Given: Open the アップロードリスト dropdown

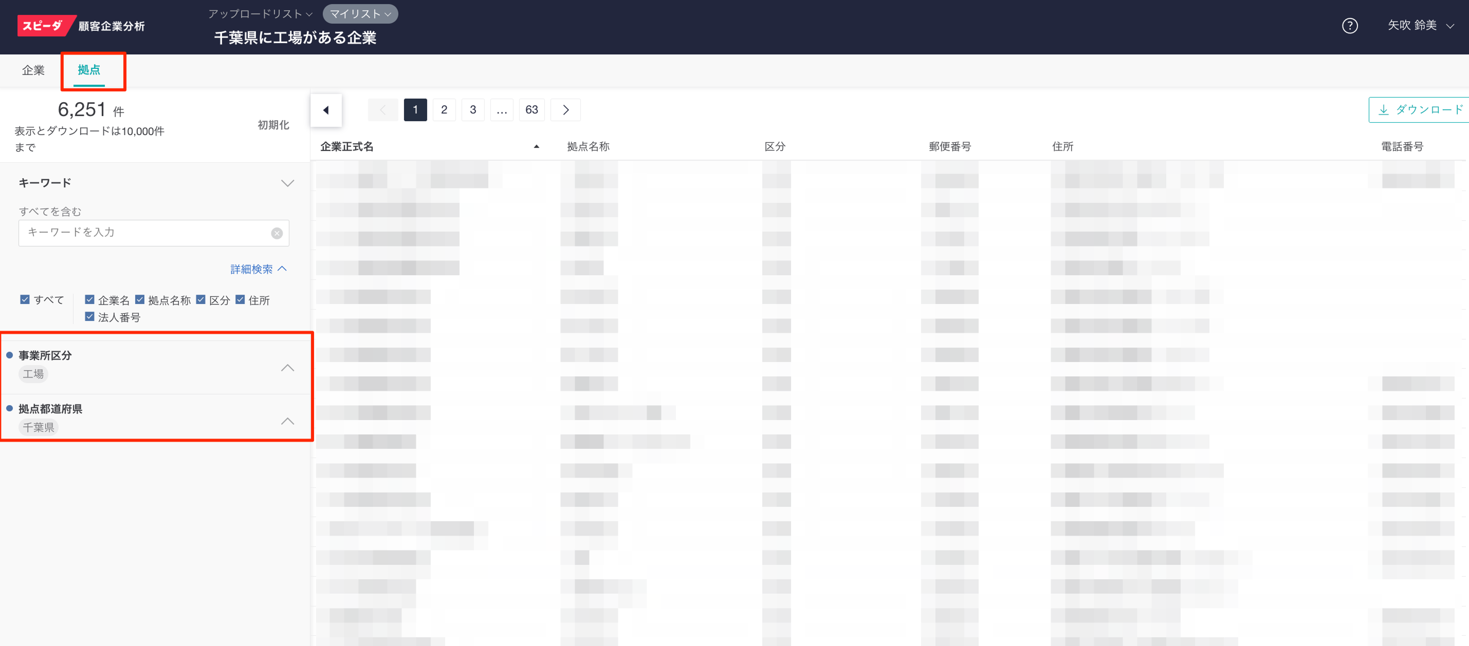Looking at the screenshot, I should tap(259, 14).
